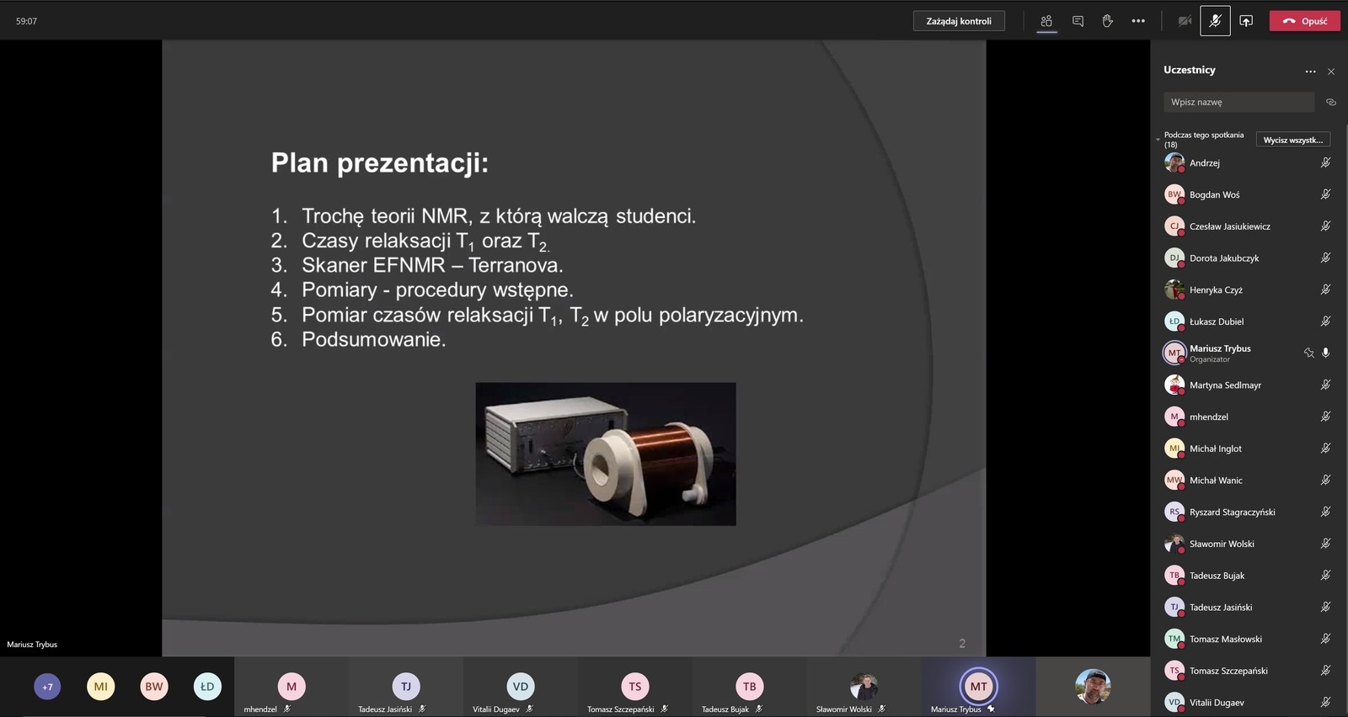Screen dimensions: 1348x717
Task: Click the +7 overflow participants avatar
Action: (47, 687)
